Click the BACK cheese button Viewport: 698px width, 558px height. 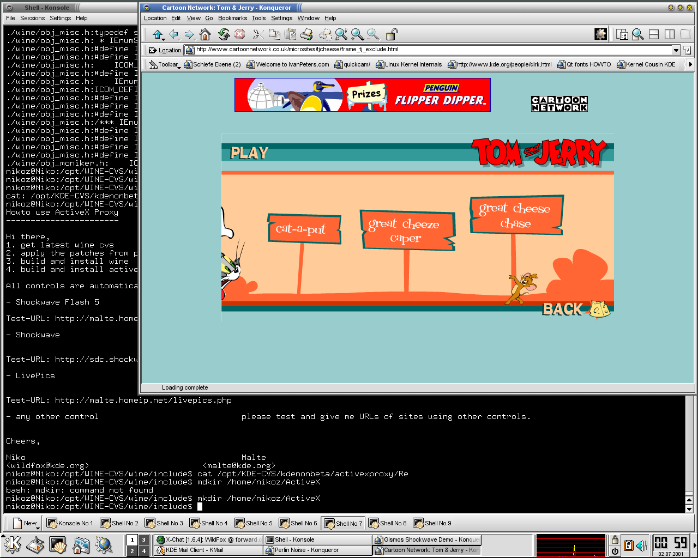(576, 309)
